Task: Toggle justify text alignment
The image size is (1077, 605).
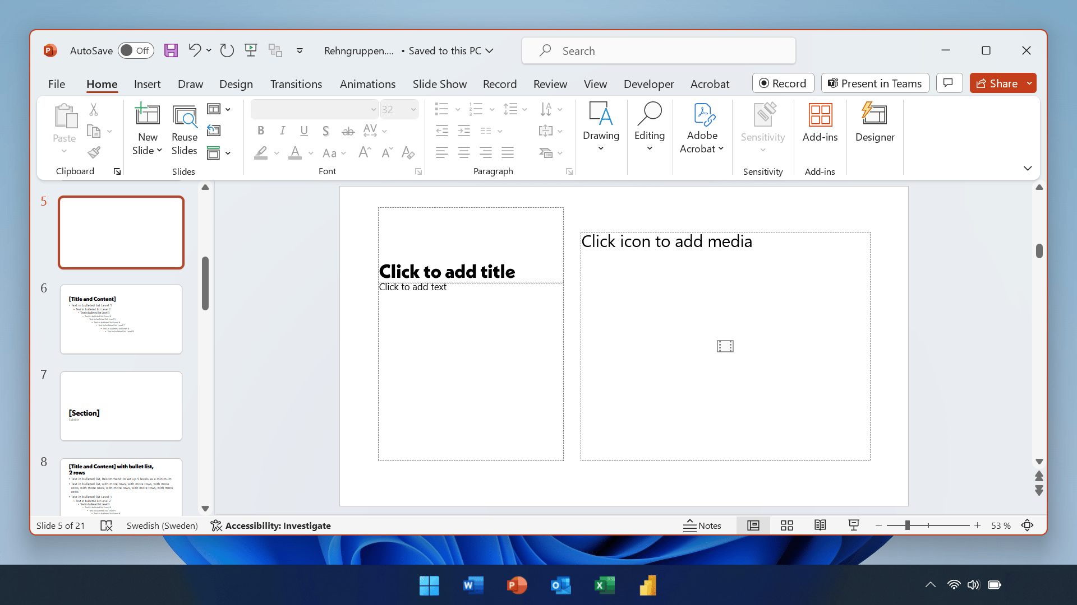Action: click(508, 152)
